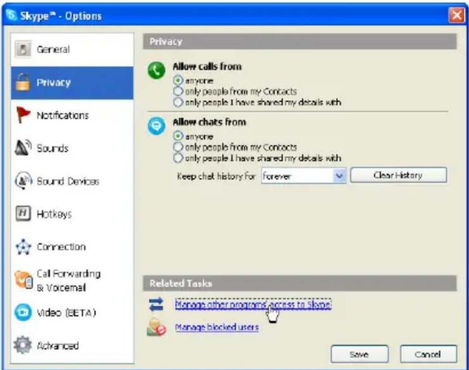Screen dimensions: 469x370
Task: Click the Hotkeys H key icon
Action: pyautogui.click(x=23, y=214)
